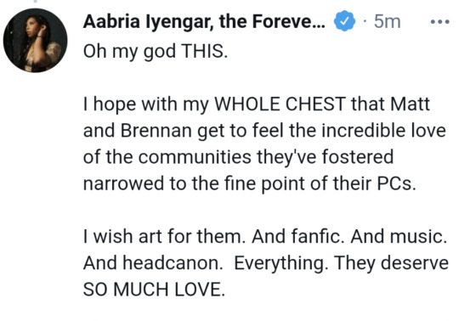Viewport: 459px width, 321px height.
Task: Open Aabria Iyengar's profile picture
Action: pyautogui.click(x=35, y=41)
